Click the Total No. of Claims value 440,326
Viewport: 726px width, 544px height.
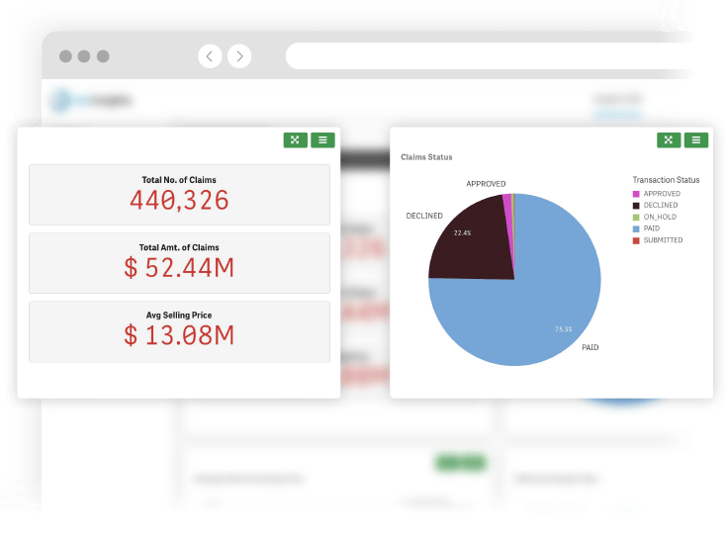click(x=179, y=201)
